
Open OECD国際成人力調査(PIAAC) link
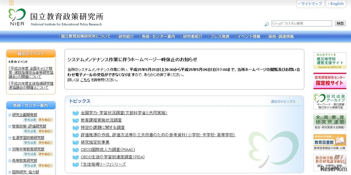(x=108, y=150)
